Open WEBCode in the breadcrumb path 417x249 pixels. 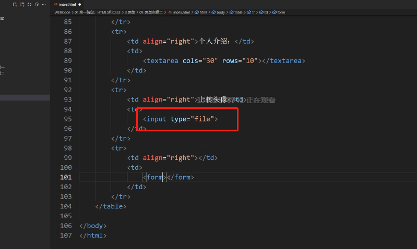tap(62, 12)
